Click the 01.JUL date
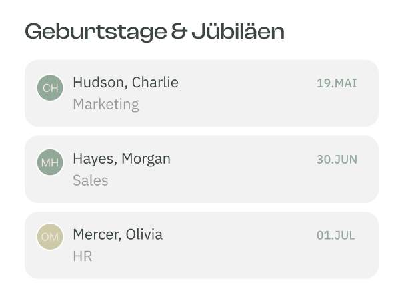This screenshot has height=299, width=400. (x=336, y=235)
